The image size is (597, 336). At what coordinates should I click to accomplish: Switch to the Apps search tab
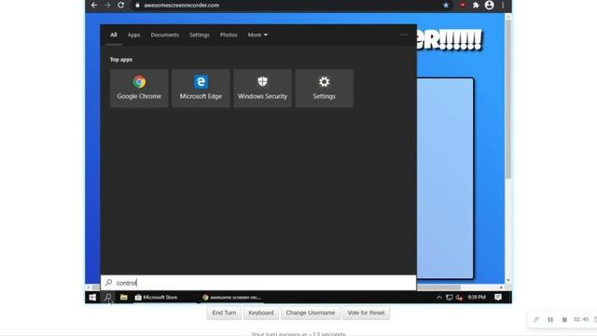[133, 35]
